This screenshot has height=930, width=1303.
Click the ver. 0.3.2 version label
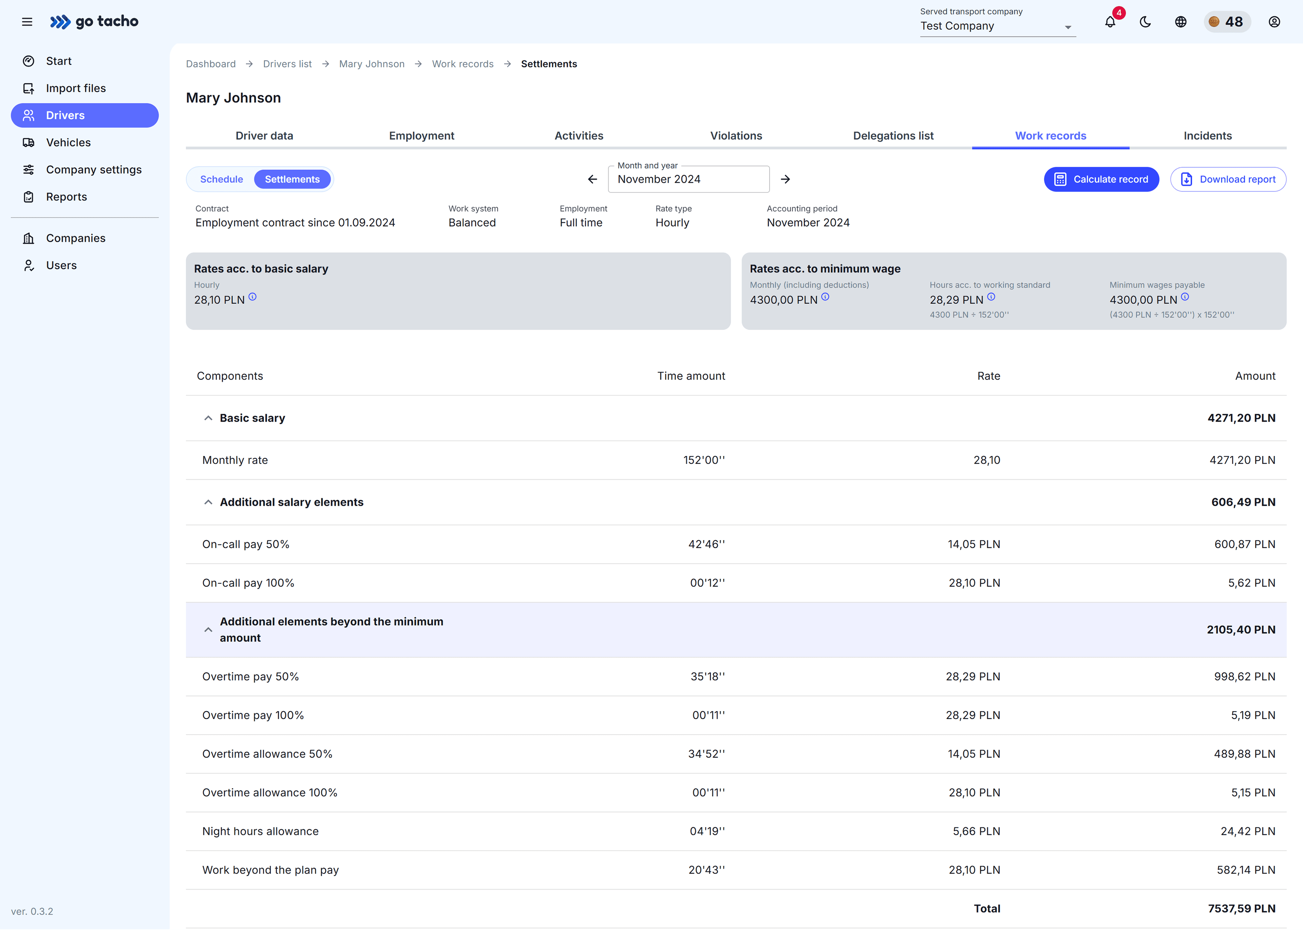pos(32,912)
